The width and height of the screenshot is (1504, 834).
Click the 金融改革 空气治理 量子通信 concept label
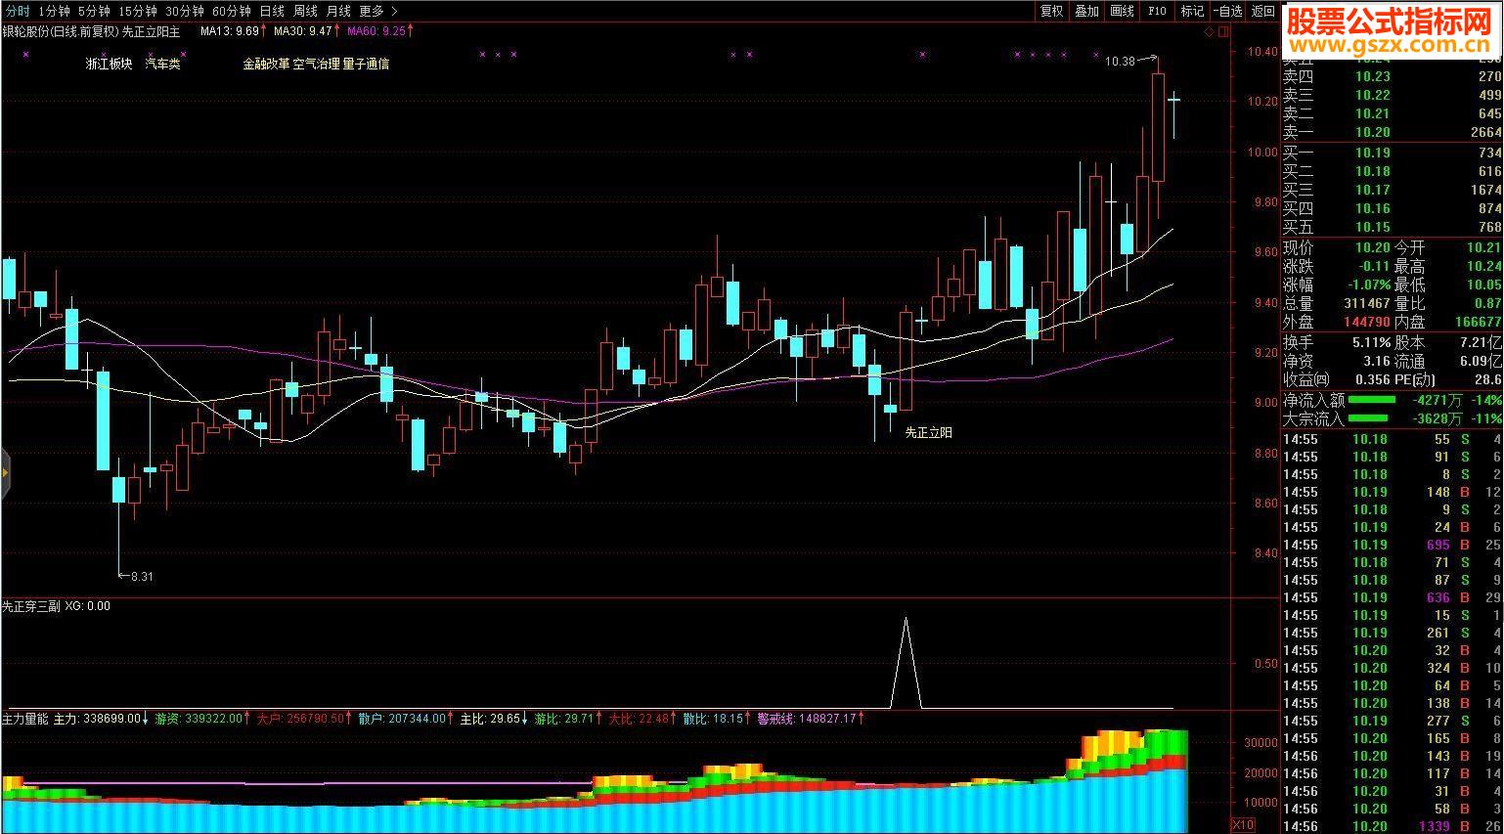316,64
